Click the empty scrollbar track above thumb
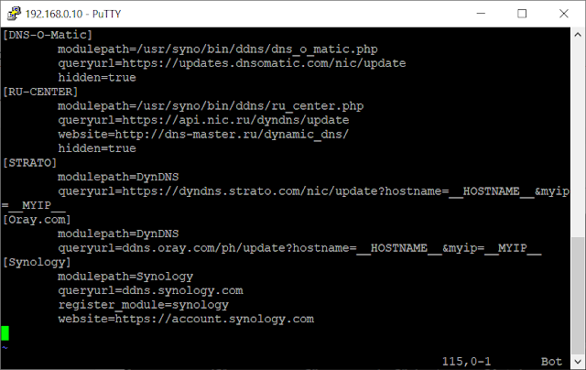 point(578,139)
